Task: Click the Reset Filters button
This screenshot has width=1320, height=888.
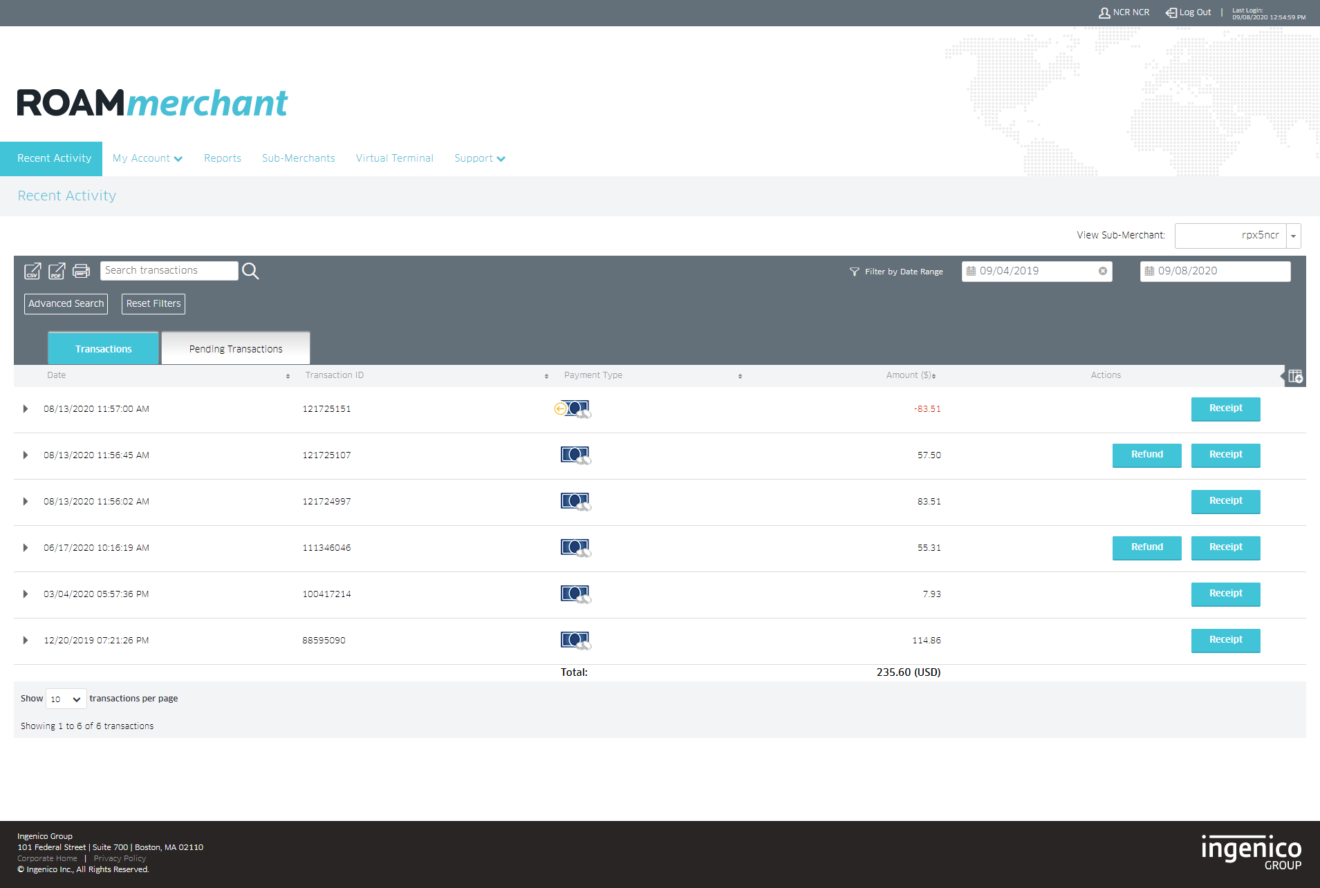Action: (x=154, y=304)
